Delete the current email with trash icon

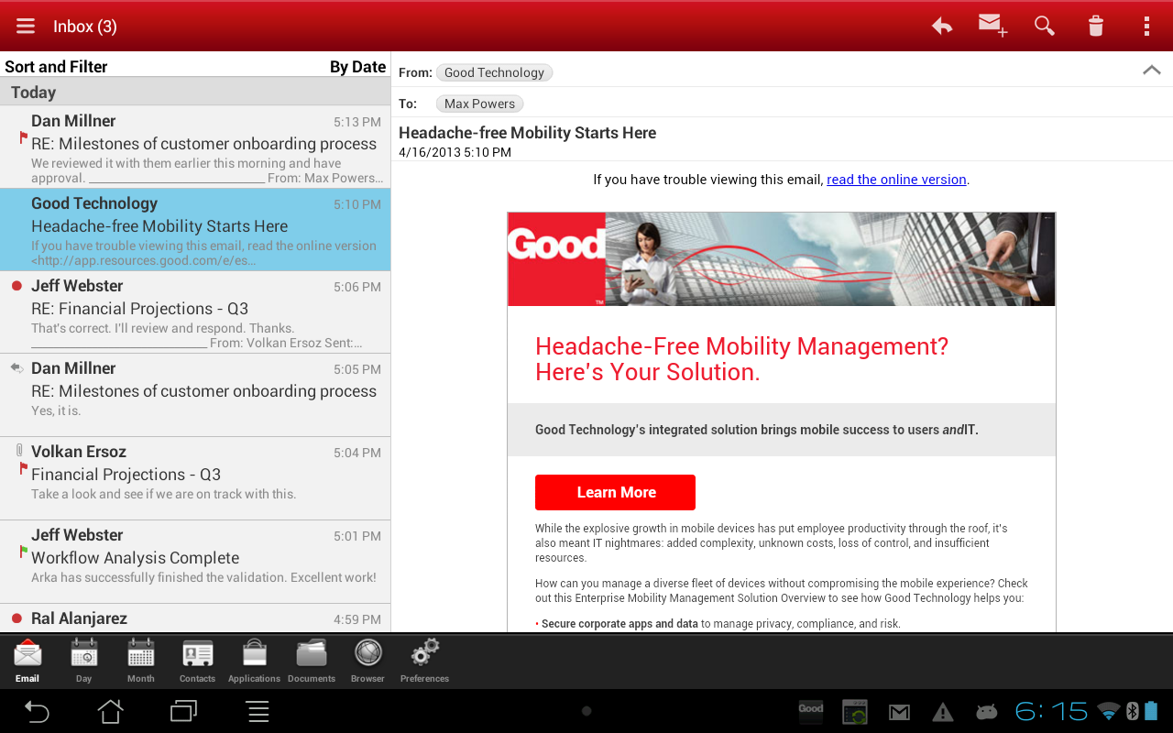[x=1096, y=26]
